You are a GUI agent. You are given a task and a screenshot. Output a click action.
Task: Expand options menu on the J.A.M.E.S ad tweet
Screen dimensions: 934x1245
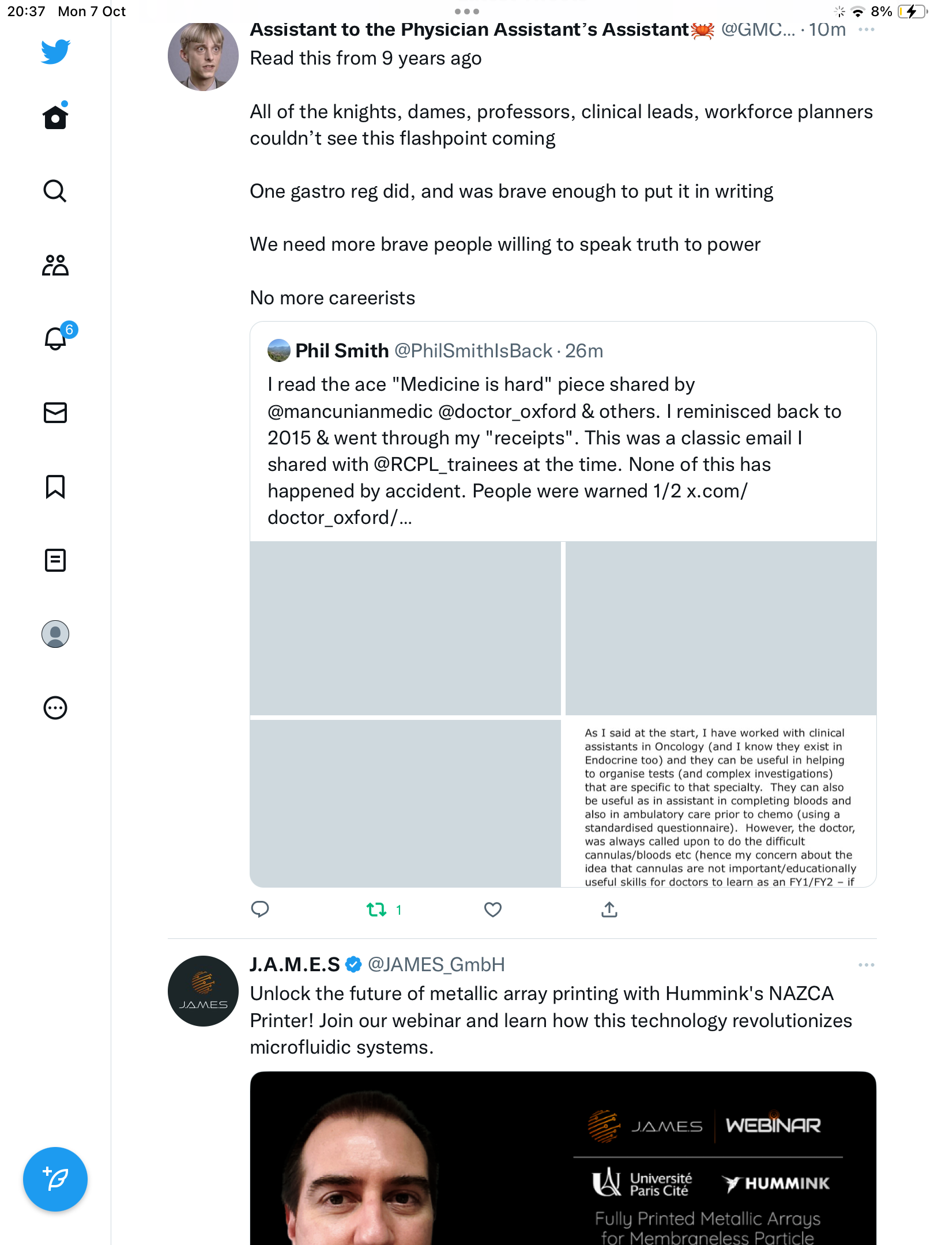tap(866, 965)
